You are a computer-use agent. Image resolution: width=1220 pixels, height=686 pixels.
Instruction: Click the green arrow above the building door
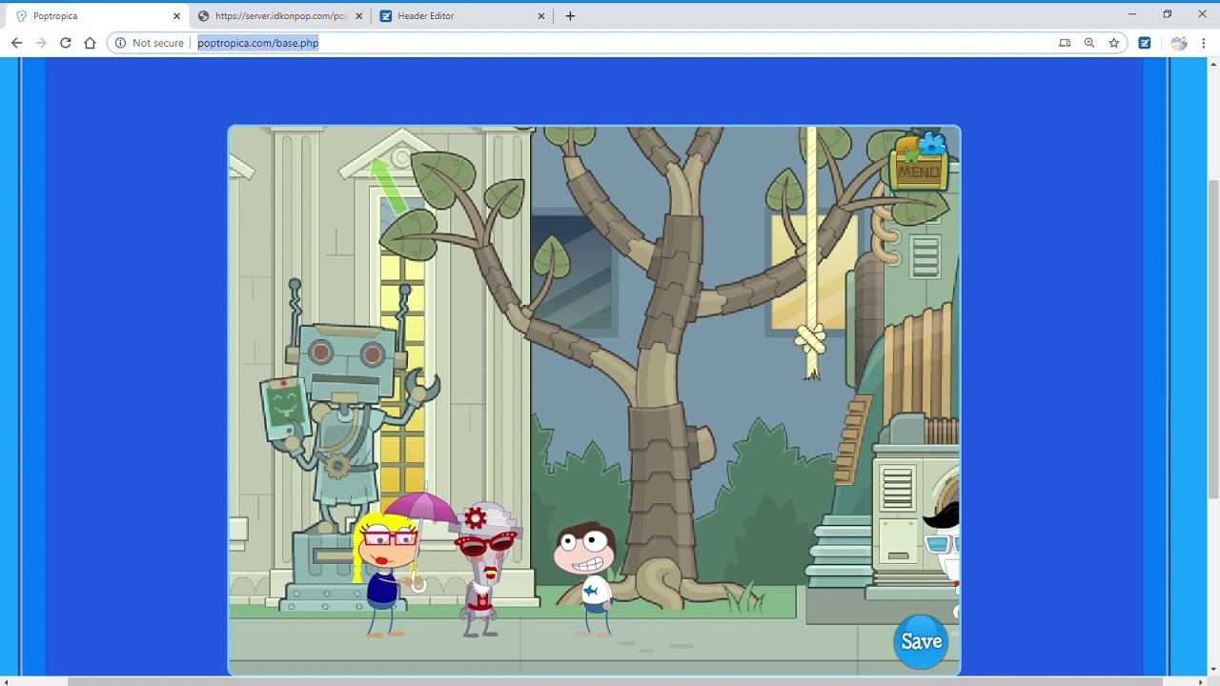388,184
